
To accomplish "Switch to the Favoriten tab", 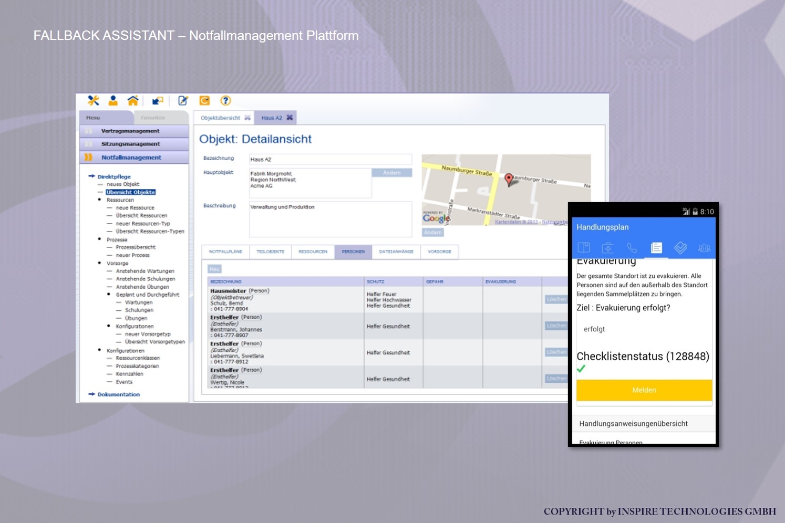I will tap(153, 118).
